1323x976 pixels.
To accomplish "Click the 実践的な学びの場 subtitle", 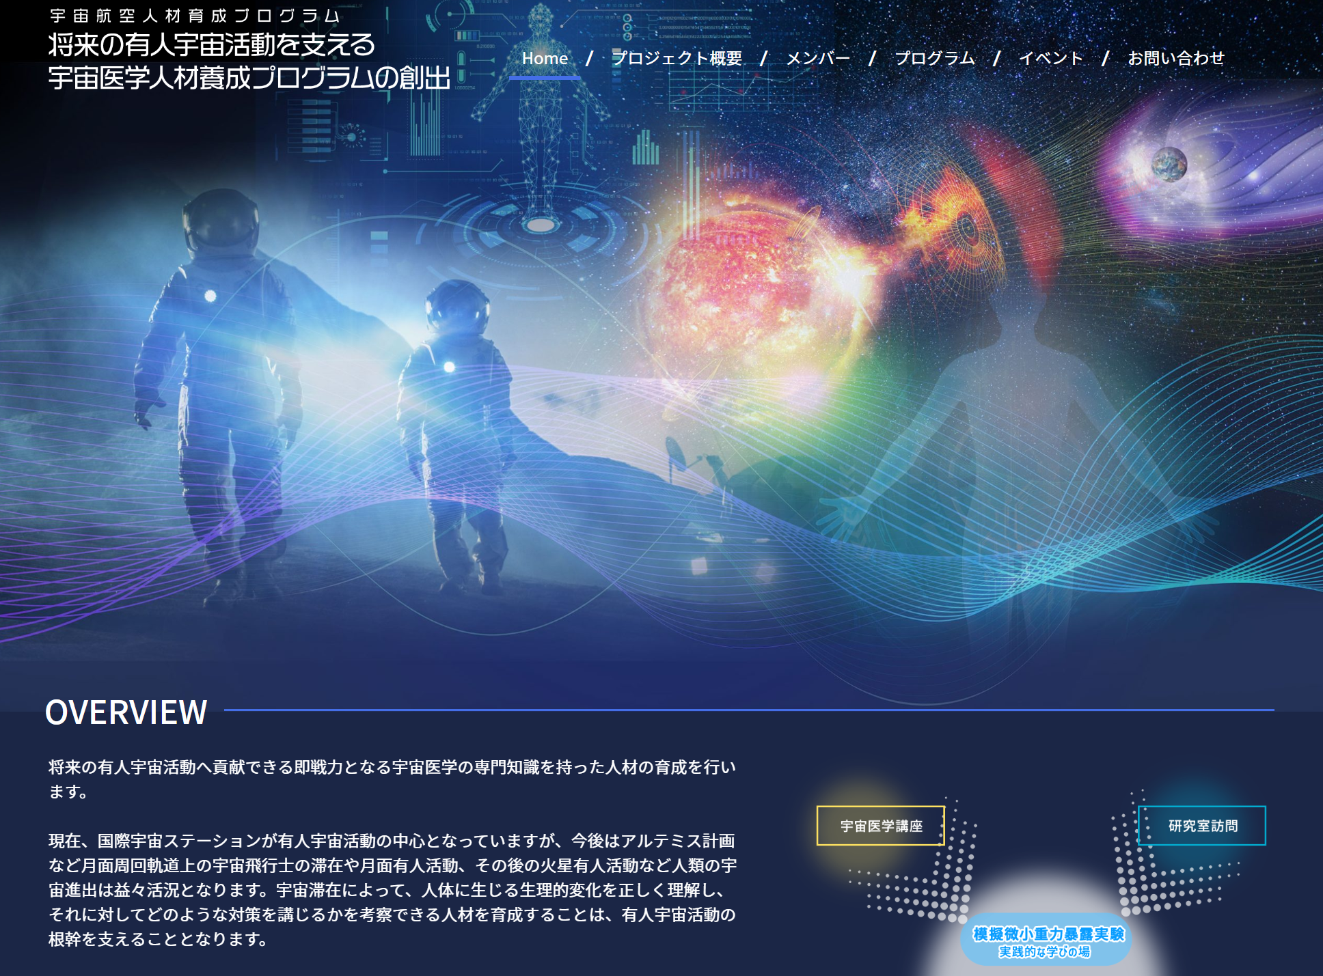I will click(x=1044, y=951).
